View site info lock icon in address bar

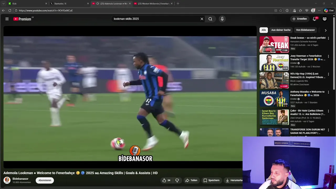(16, 10)
